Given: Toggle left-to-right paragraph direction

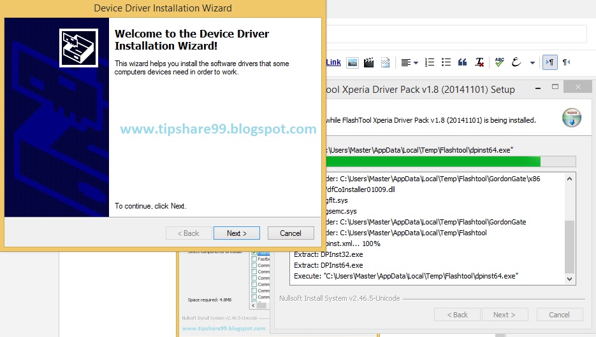Looking at the screenshot, I should click(x=550, y=62).
